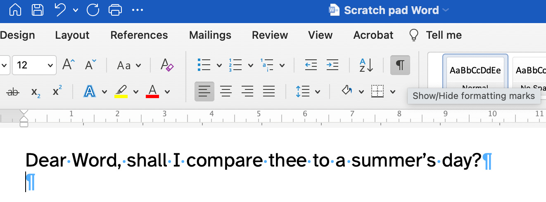Screen dimensions: 546x202
Task: Open line and paragraph spacing options
Action: click(303, 92)
